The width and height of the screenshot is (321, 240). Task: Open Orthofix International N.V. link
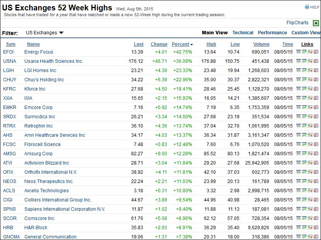tap(51, 172)
